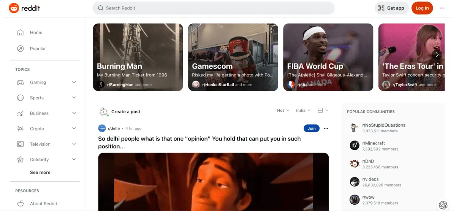456x211 pixels.
Task: Click Create a post
Action: (x=126, y=112)
